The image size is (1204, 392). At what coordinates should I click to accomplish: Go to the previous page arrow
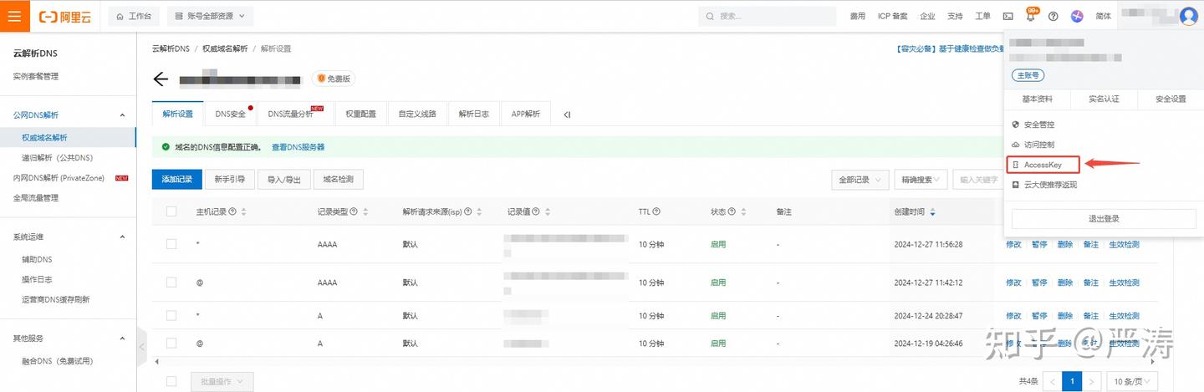point(1053,381)
